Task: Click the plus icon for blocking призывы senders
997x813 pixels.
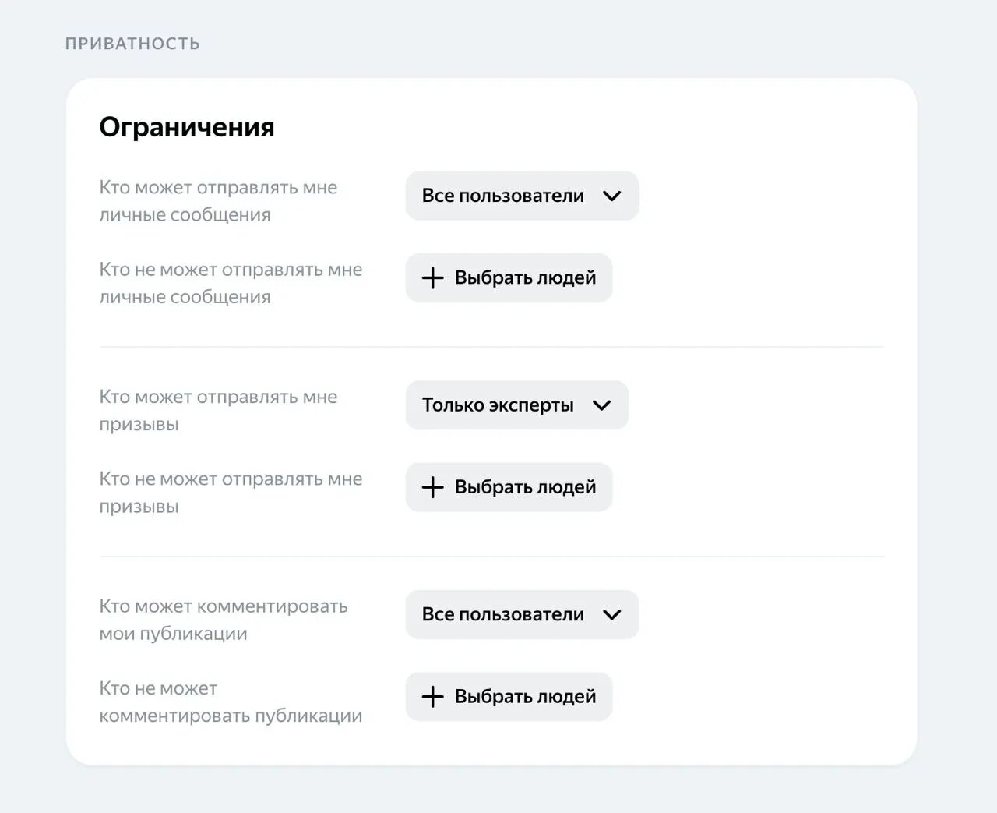Action: click(432, 487)
